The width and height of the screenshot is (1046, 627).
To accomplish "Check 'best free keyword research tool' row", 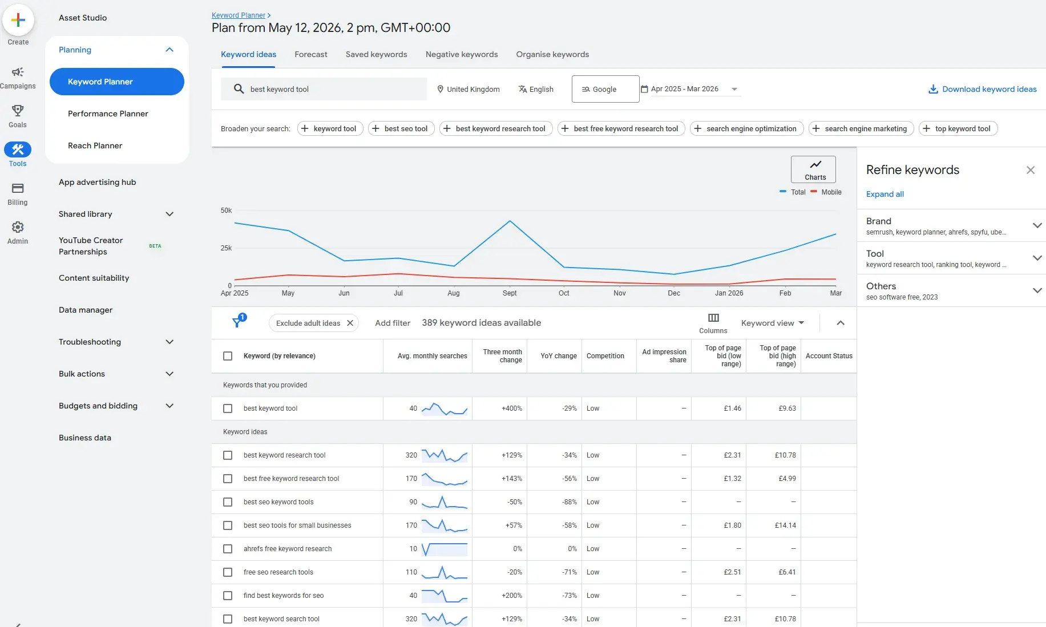I will pyautogui.click(x=228, y=479).
